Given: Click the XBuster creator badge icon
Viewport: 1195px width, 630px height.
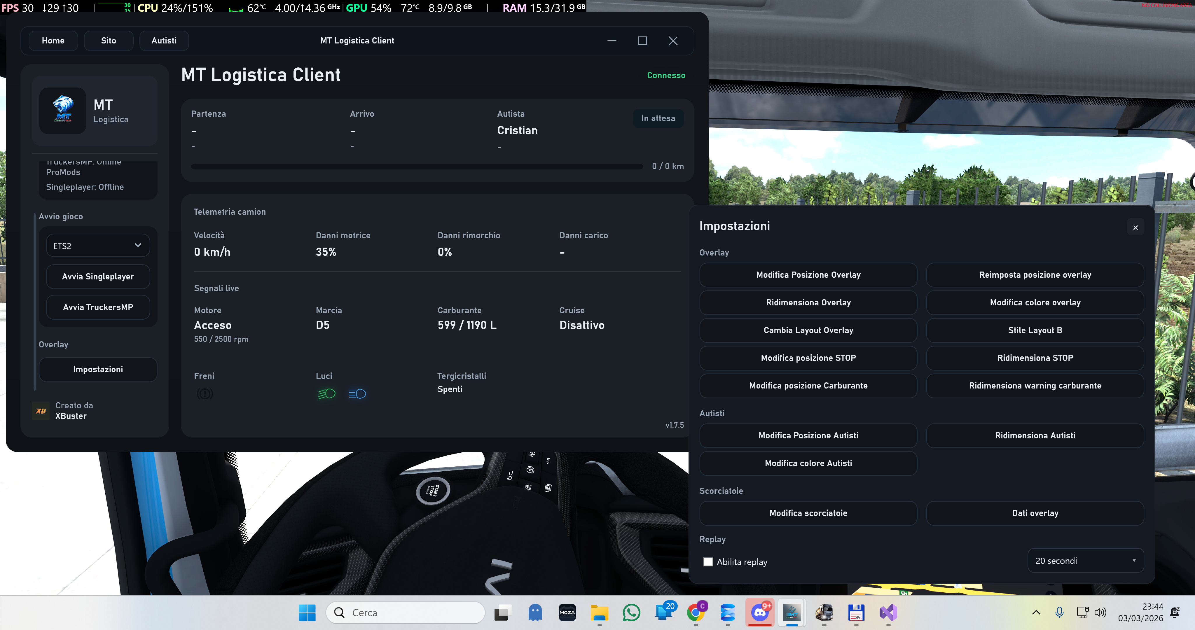Looking at the screenshot, I should click(41, 411).
